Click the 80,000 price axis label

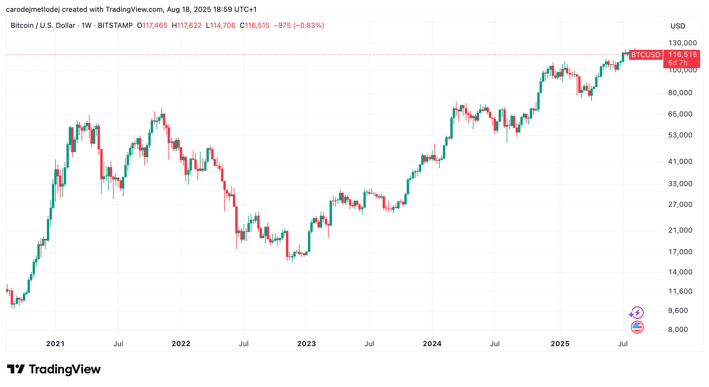680,93
